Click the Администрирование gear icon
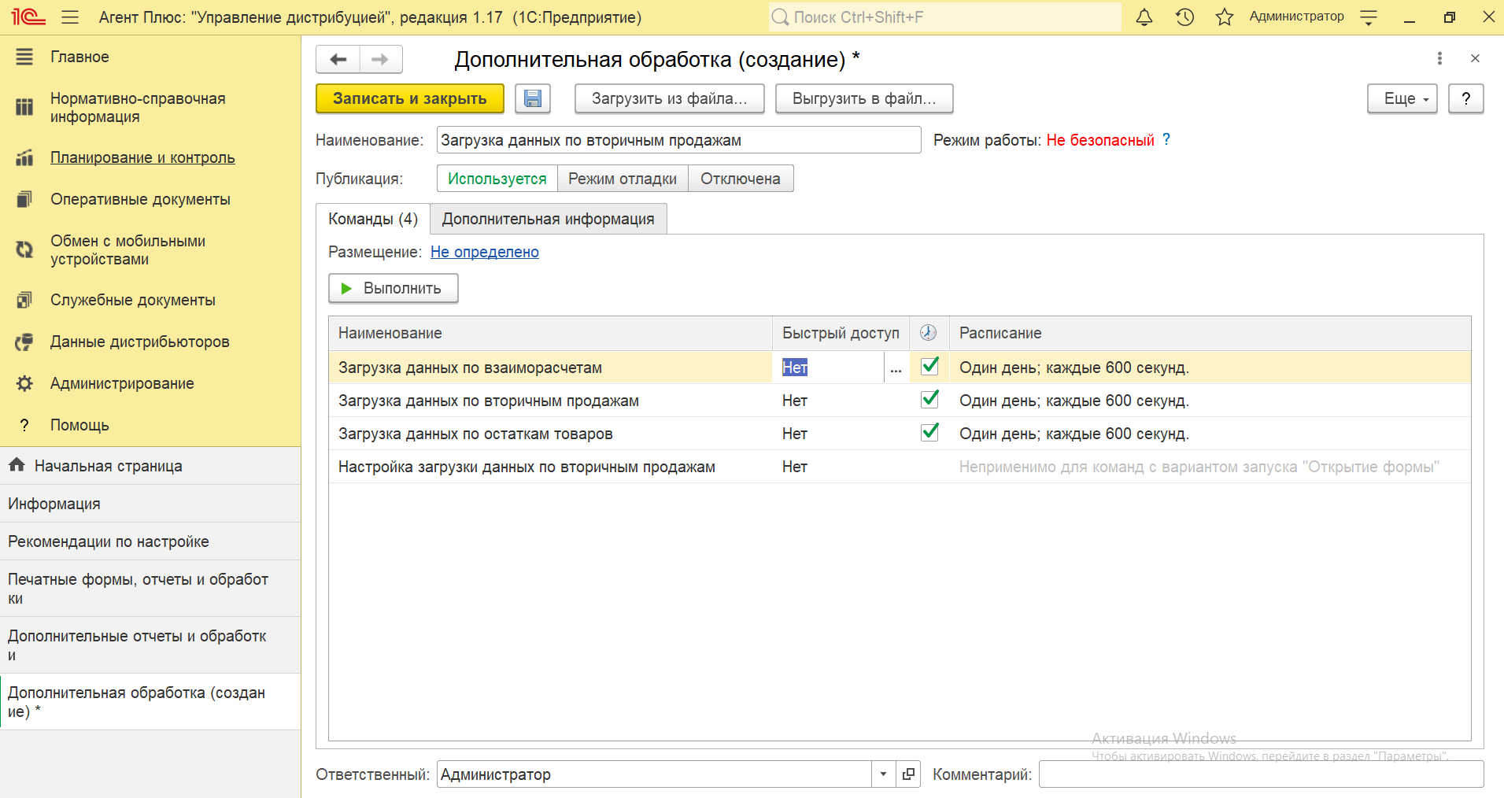This screenshot has height=798, width=1504. point(24,383)
